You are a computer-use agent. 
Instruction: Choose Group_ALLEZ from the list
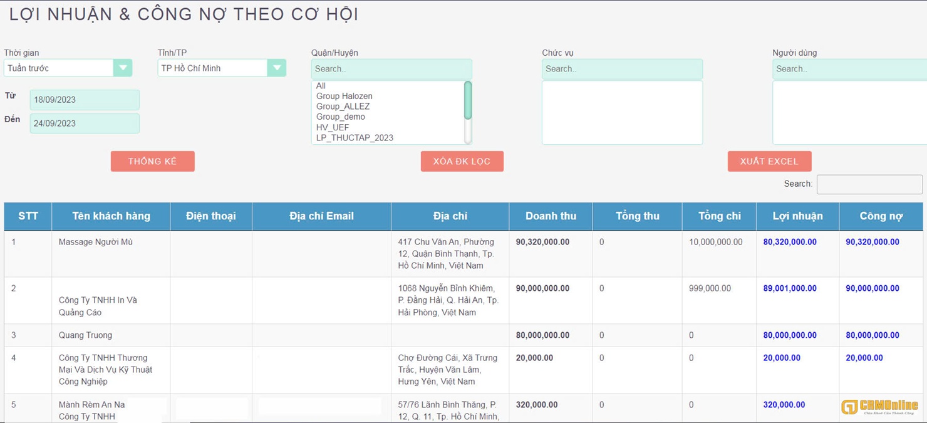tap(343, 107)
